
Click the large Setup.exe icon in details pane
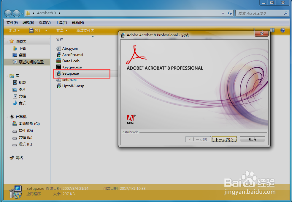[16, 192]
